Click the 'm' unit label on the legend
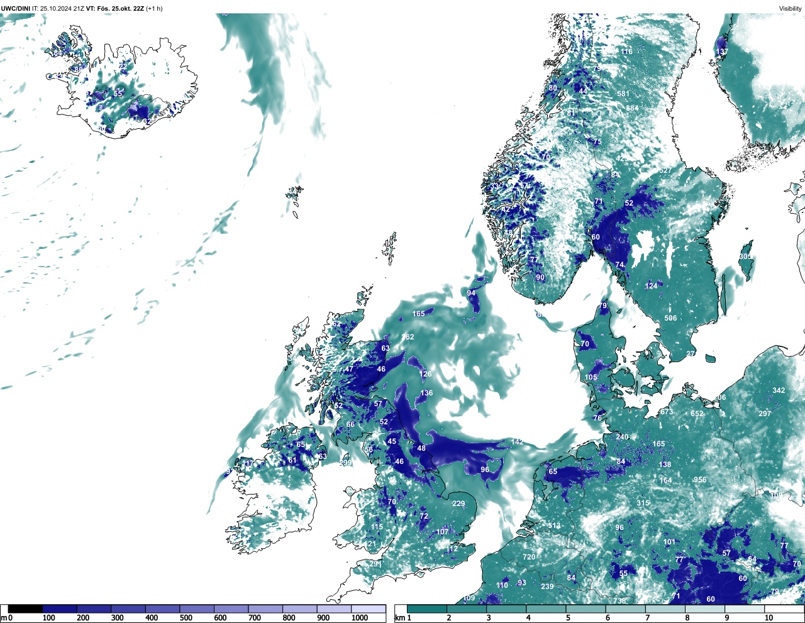The width and height of the screenshot is (805, 623). click(x=4, y=618)
